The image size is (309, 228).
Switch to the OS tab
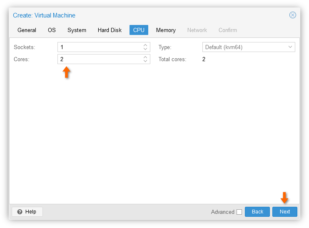[52, 30]
